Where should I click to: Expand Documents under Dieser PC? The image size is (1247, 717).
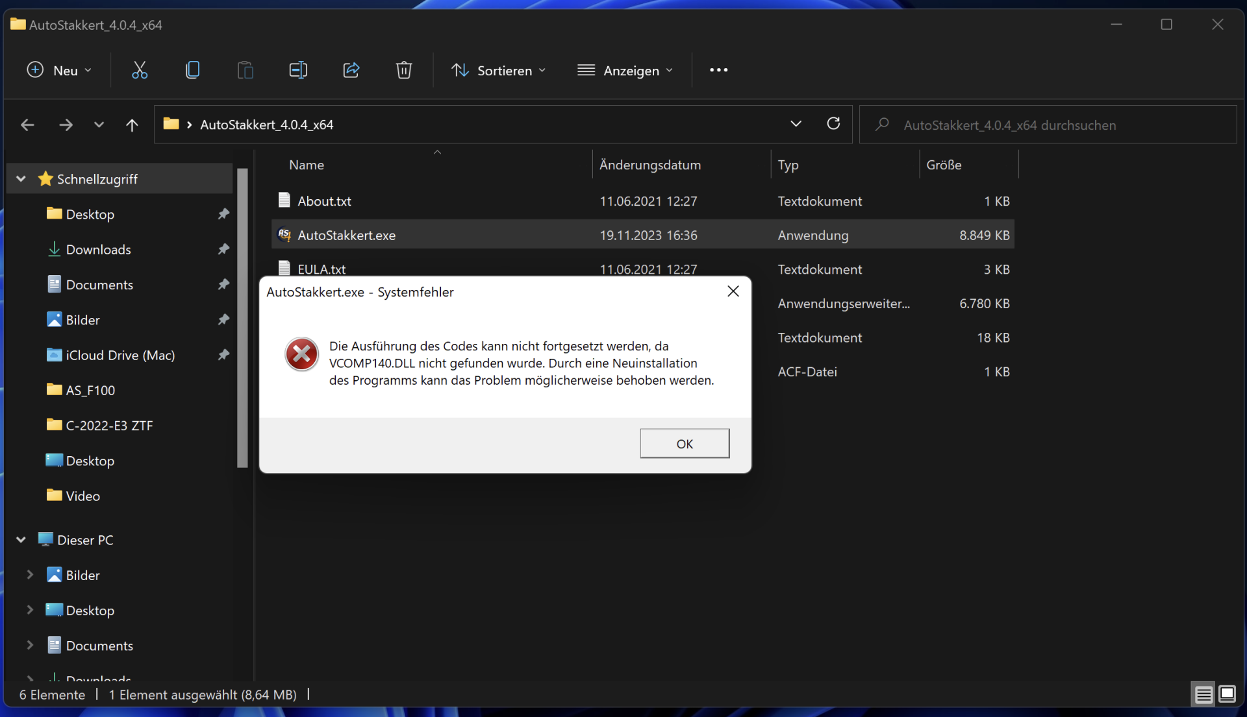tap(30, 644)
